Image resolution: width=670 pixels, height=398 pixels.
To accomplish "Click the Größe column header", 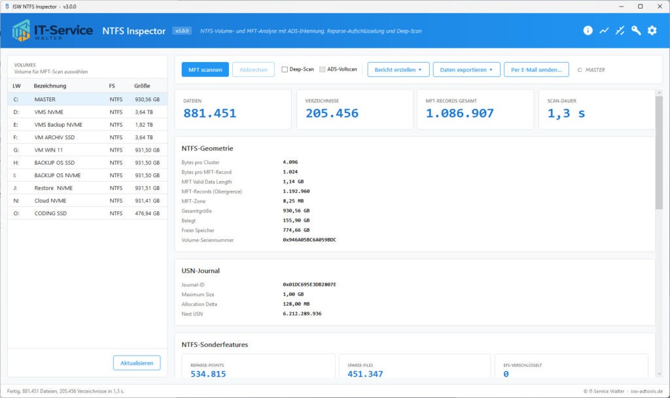I will 142,86.
